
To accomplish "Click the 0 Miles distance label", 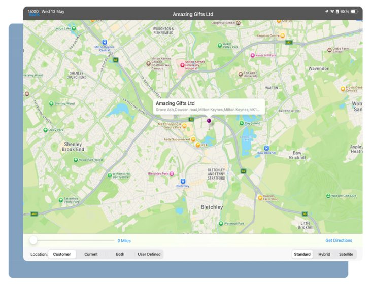I will 124,241.
